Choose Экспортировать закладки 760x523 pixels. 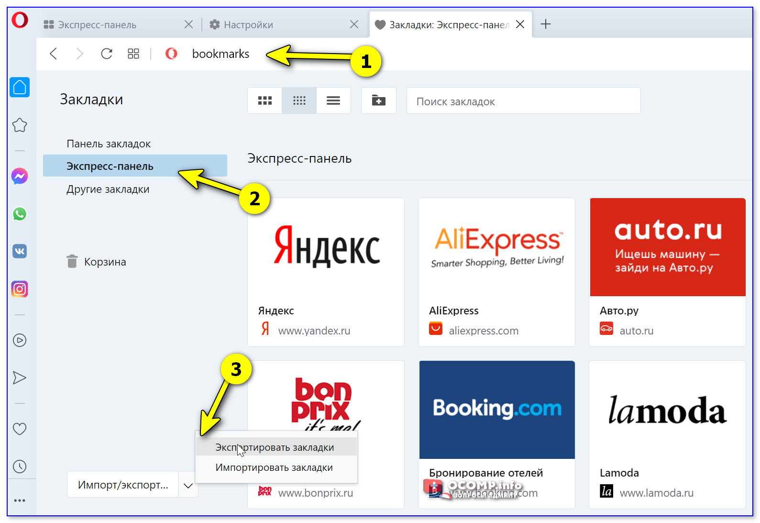[x=276, y=447]
